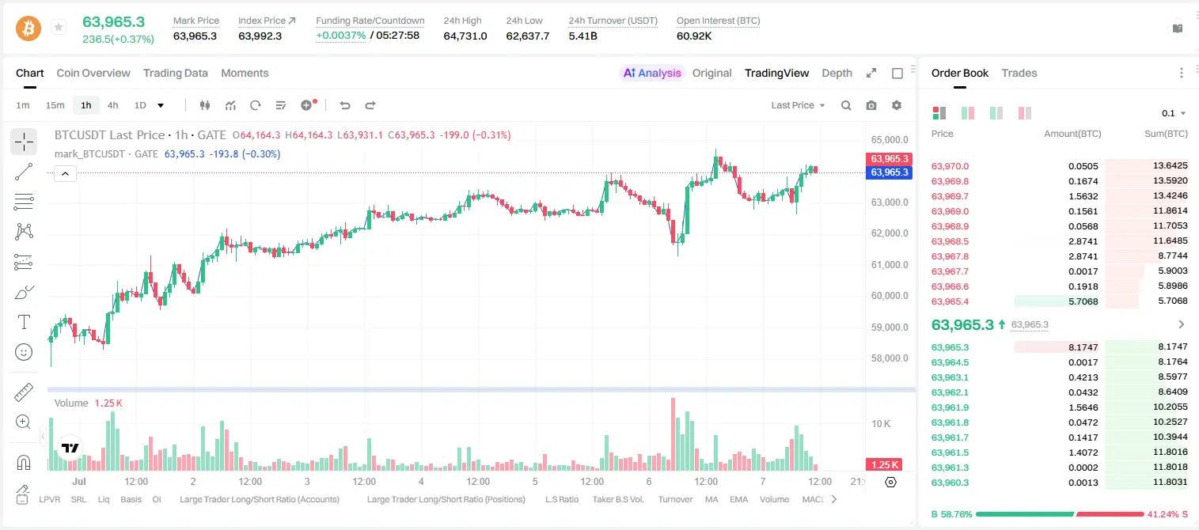
Task: Switch to the Trading Data tab
Action: pos(176,73)
